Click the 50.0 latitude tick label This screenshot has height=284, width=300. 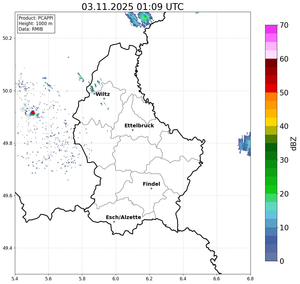(7, 91)
